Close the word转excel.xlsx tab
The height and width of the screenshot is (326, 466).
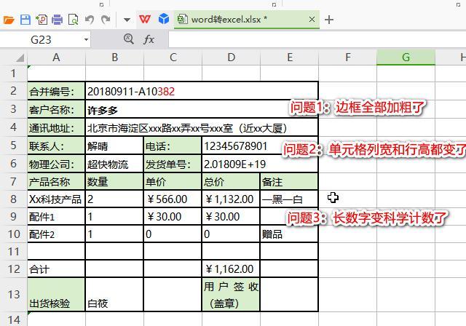[312, 20]
